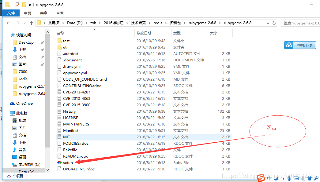Screen dimensions: 320x182
Task: Sort by 大小 column header
Action: pos(214,33)
